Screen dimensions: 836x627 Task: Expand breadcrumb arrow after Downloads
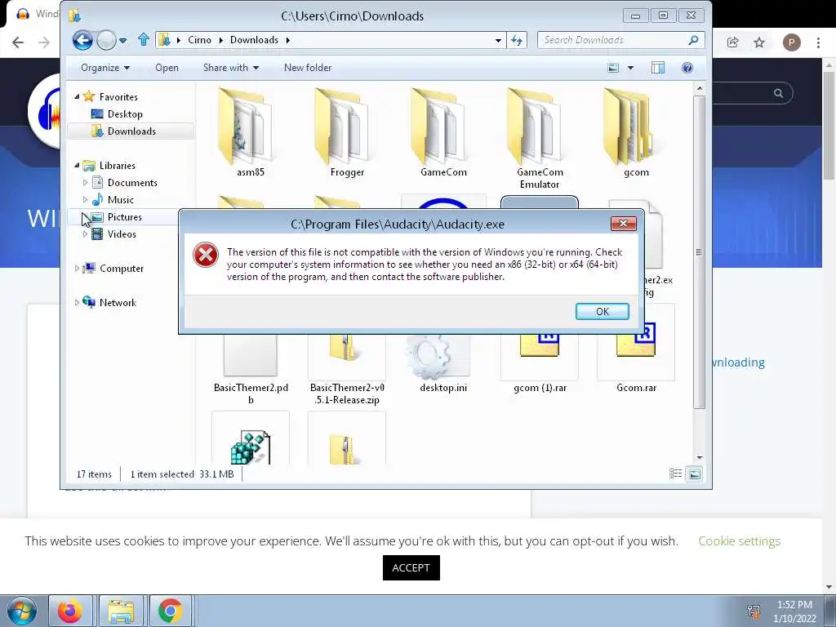click(x=288, y=40)
